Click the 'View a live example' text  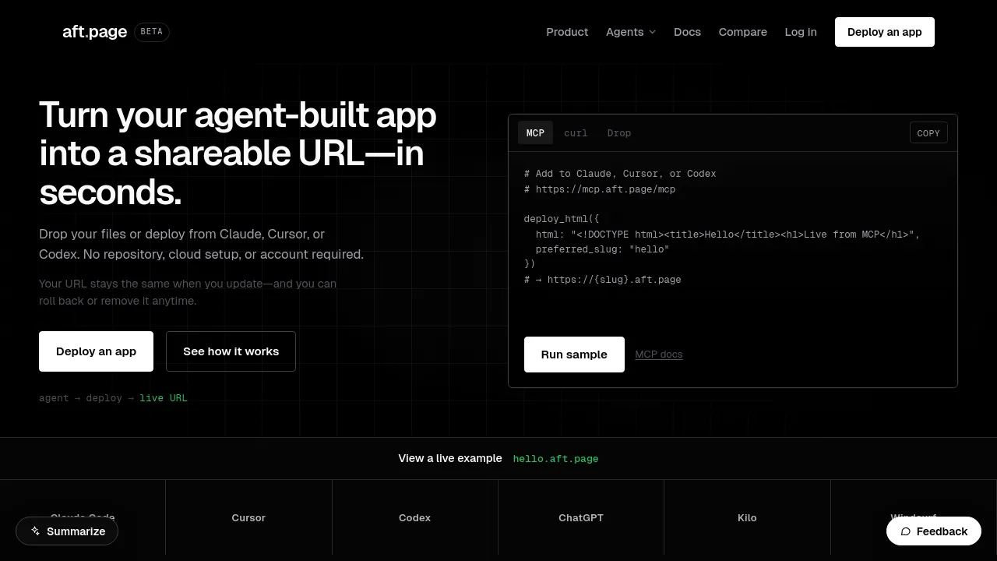450,458
